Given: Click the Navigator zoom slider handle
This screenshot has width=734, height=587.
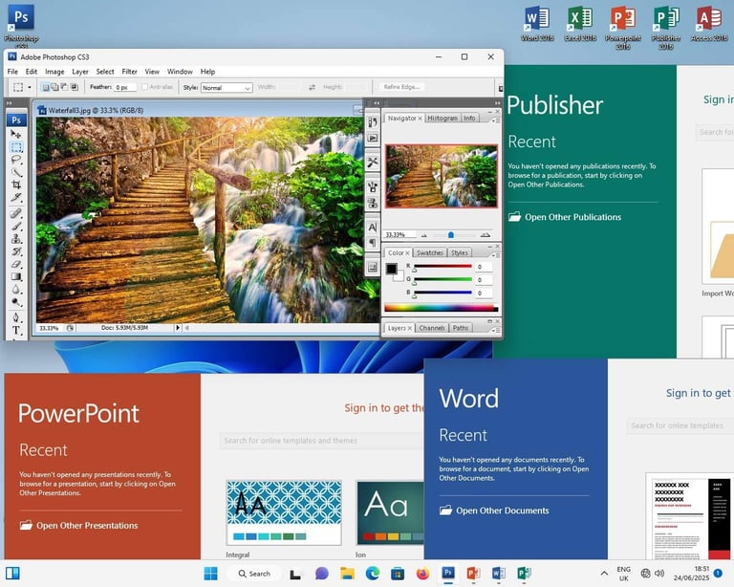Looking at the screenshot, I should coord(451,235).
